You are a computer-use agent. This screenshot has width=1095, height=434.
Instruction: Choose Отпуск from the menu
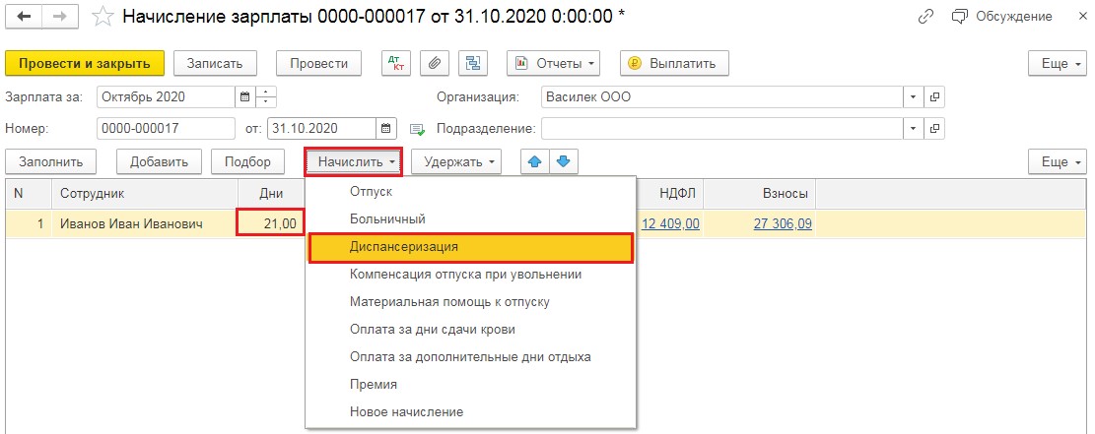[x=471, y=191]
